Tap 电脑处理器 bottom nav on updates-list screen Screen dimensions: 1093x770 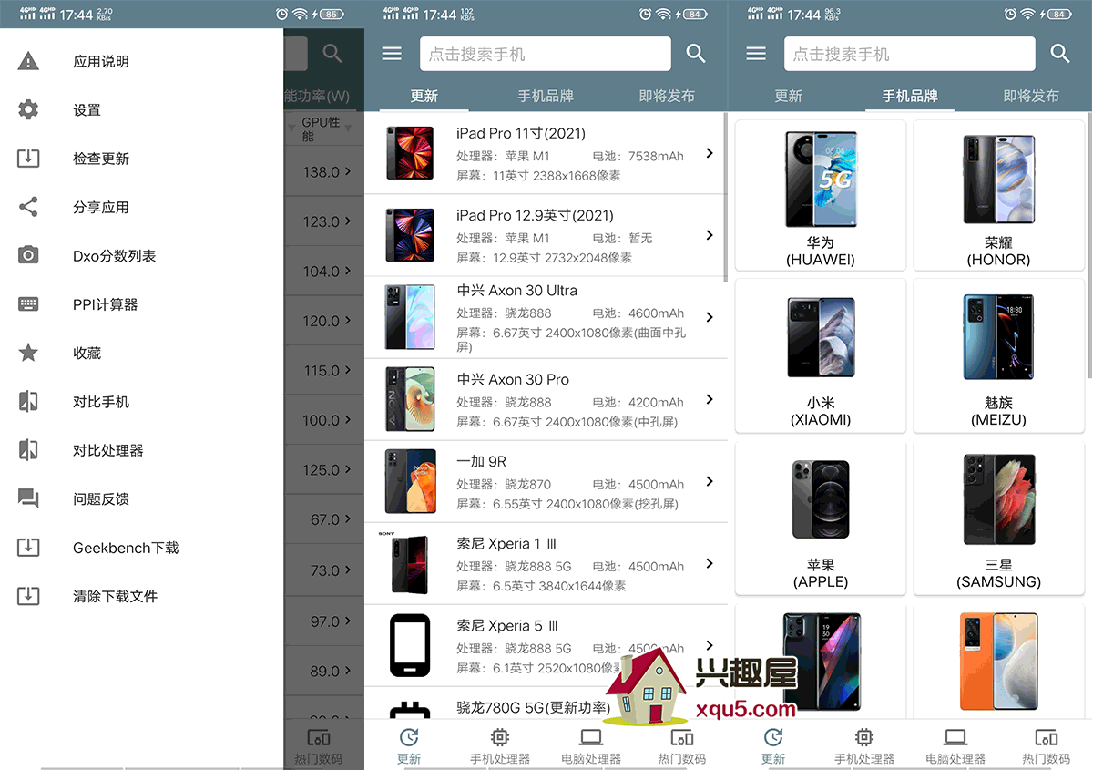pyautogui.click(x=591, y=745)
